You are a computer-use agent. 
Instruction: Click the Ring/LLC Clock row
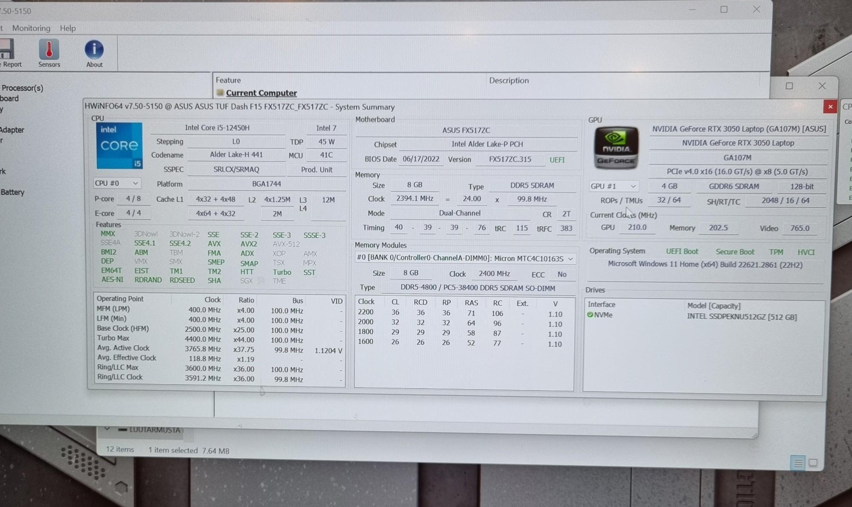pos(219,378)
